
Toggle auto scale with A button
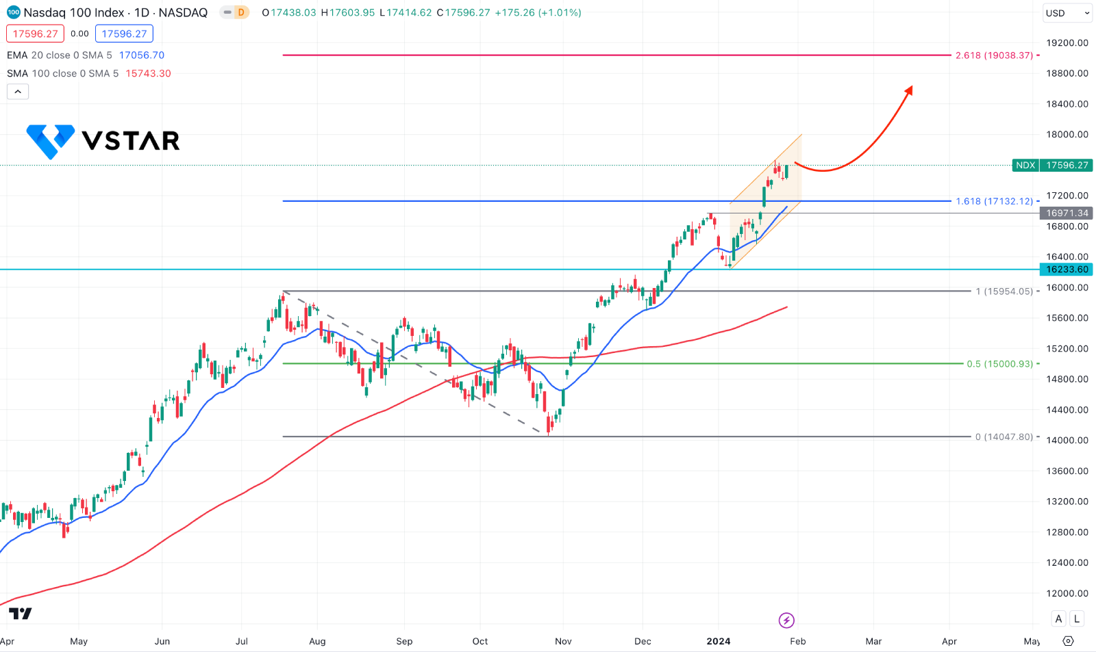1058,618
